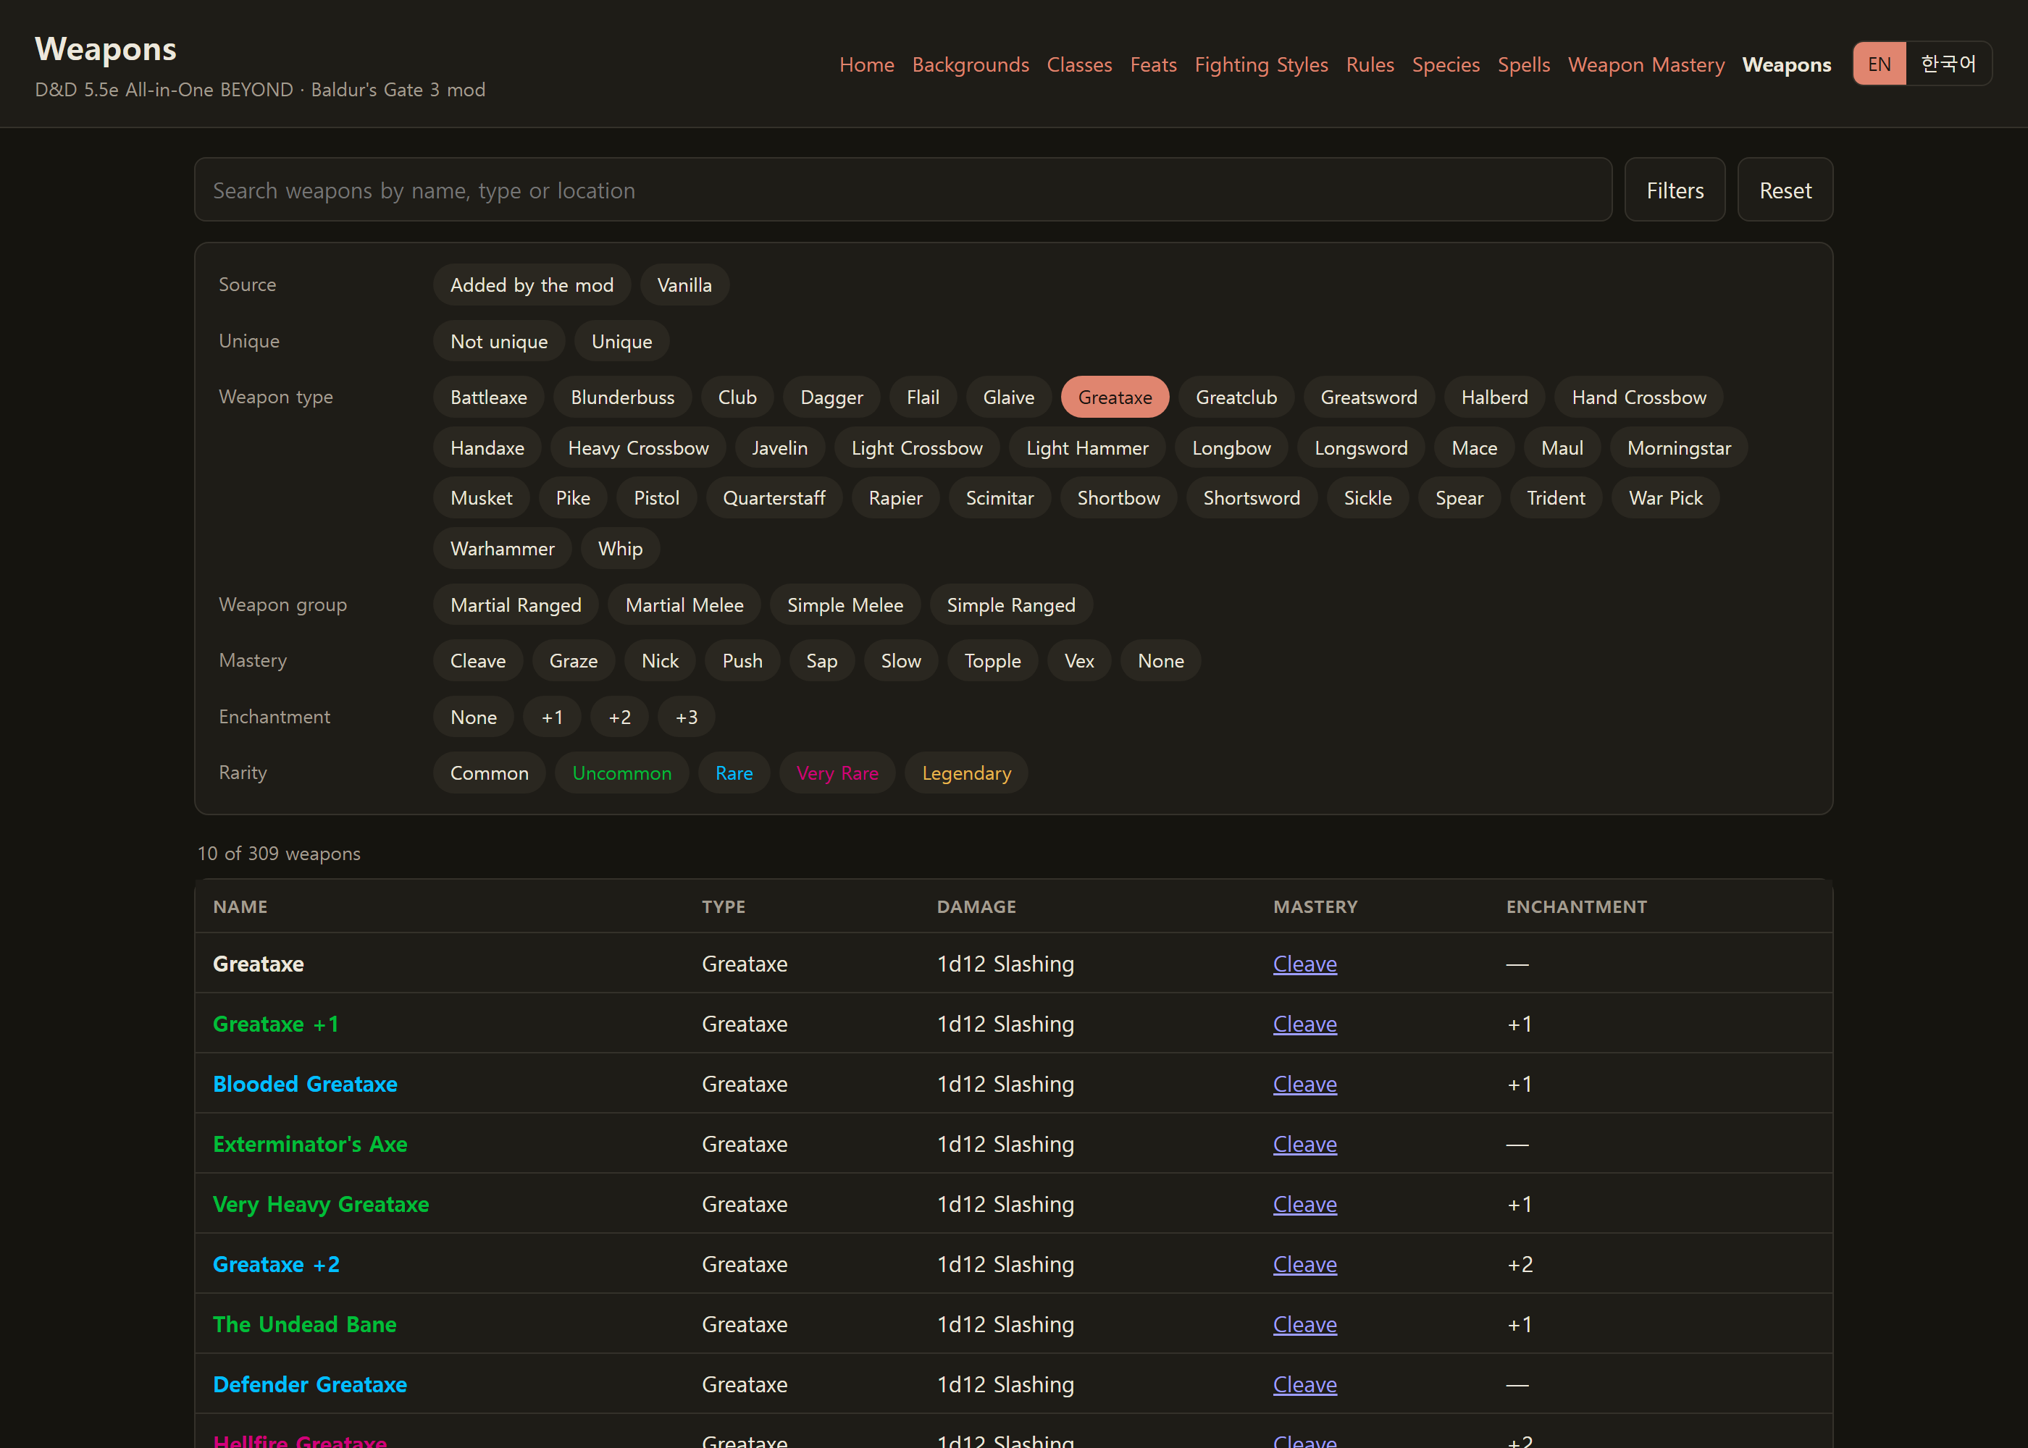Enable the Not unique filter chip

[x=498, y=342]
